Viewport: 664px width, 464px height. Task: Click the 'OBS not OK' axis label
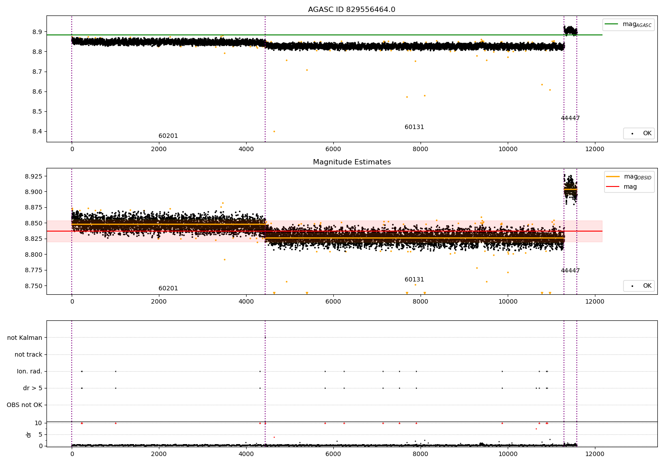[x=25, y=405]
